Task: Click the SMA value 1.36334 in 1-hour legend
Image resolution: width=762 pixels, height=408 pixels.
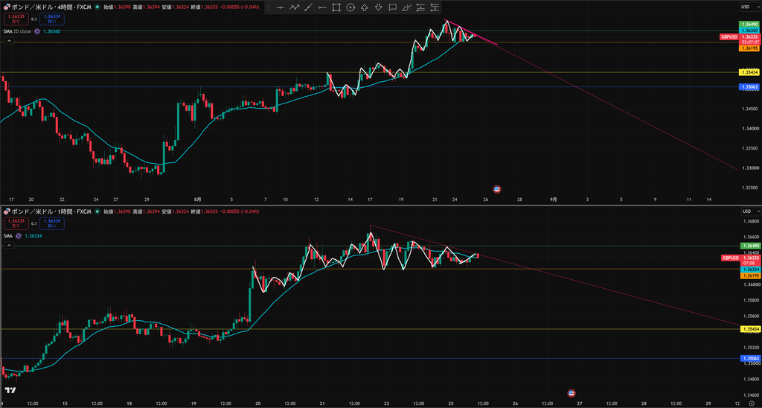Action: pos(33,235)
